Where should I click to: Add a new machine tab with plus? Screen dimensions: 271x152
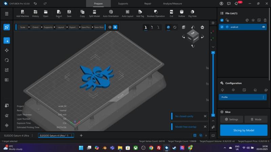[x=81, y=135]
